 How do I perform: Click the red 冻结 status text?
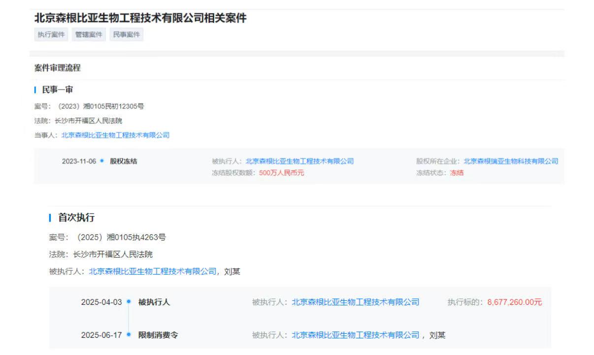457,173
